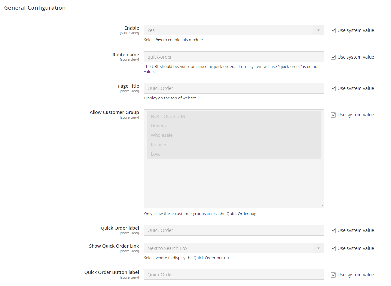Click resize handle of customer group list
This screenshot has width=391, height=286.
point(322,206)
